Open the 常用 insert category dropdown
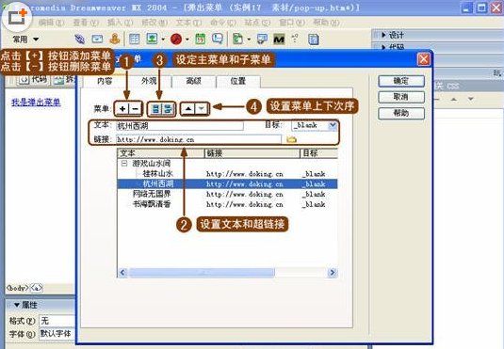This screenshot has height=349, width=504. pos(25,40)
